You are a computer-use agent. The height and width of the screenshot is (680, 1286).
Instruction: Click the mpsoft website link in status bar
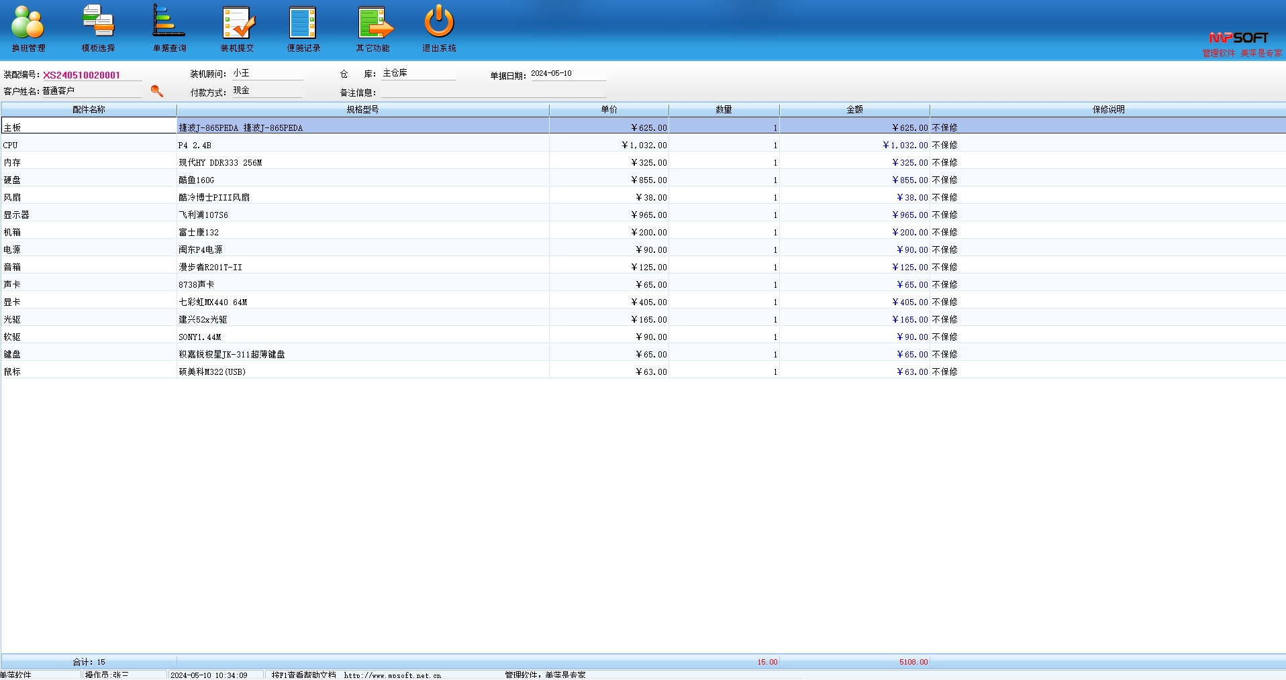point(392,675)
